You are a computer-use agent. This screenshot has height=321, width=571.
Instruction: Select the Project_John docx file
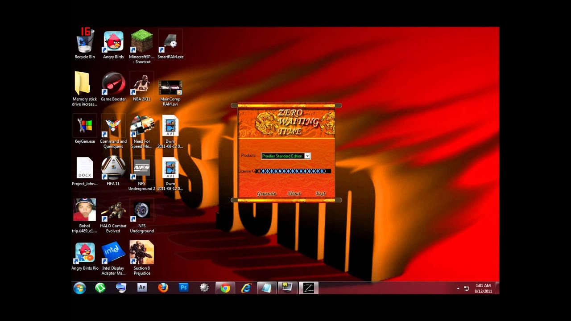84,171
